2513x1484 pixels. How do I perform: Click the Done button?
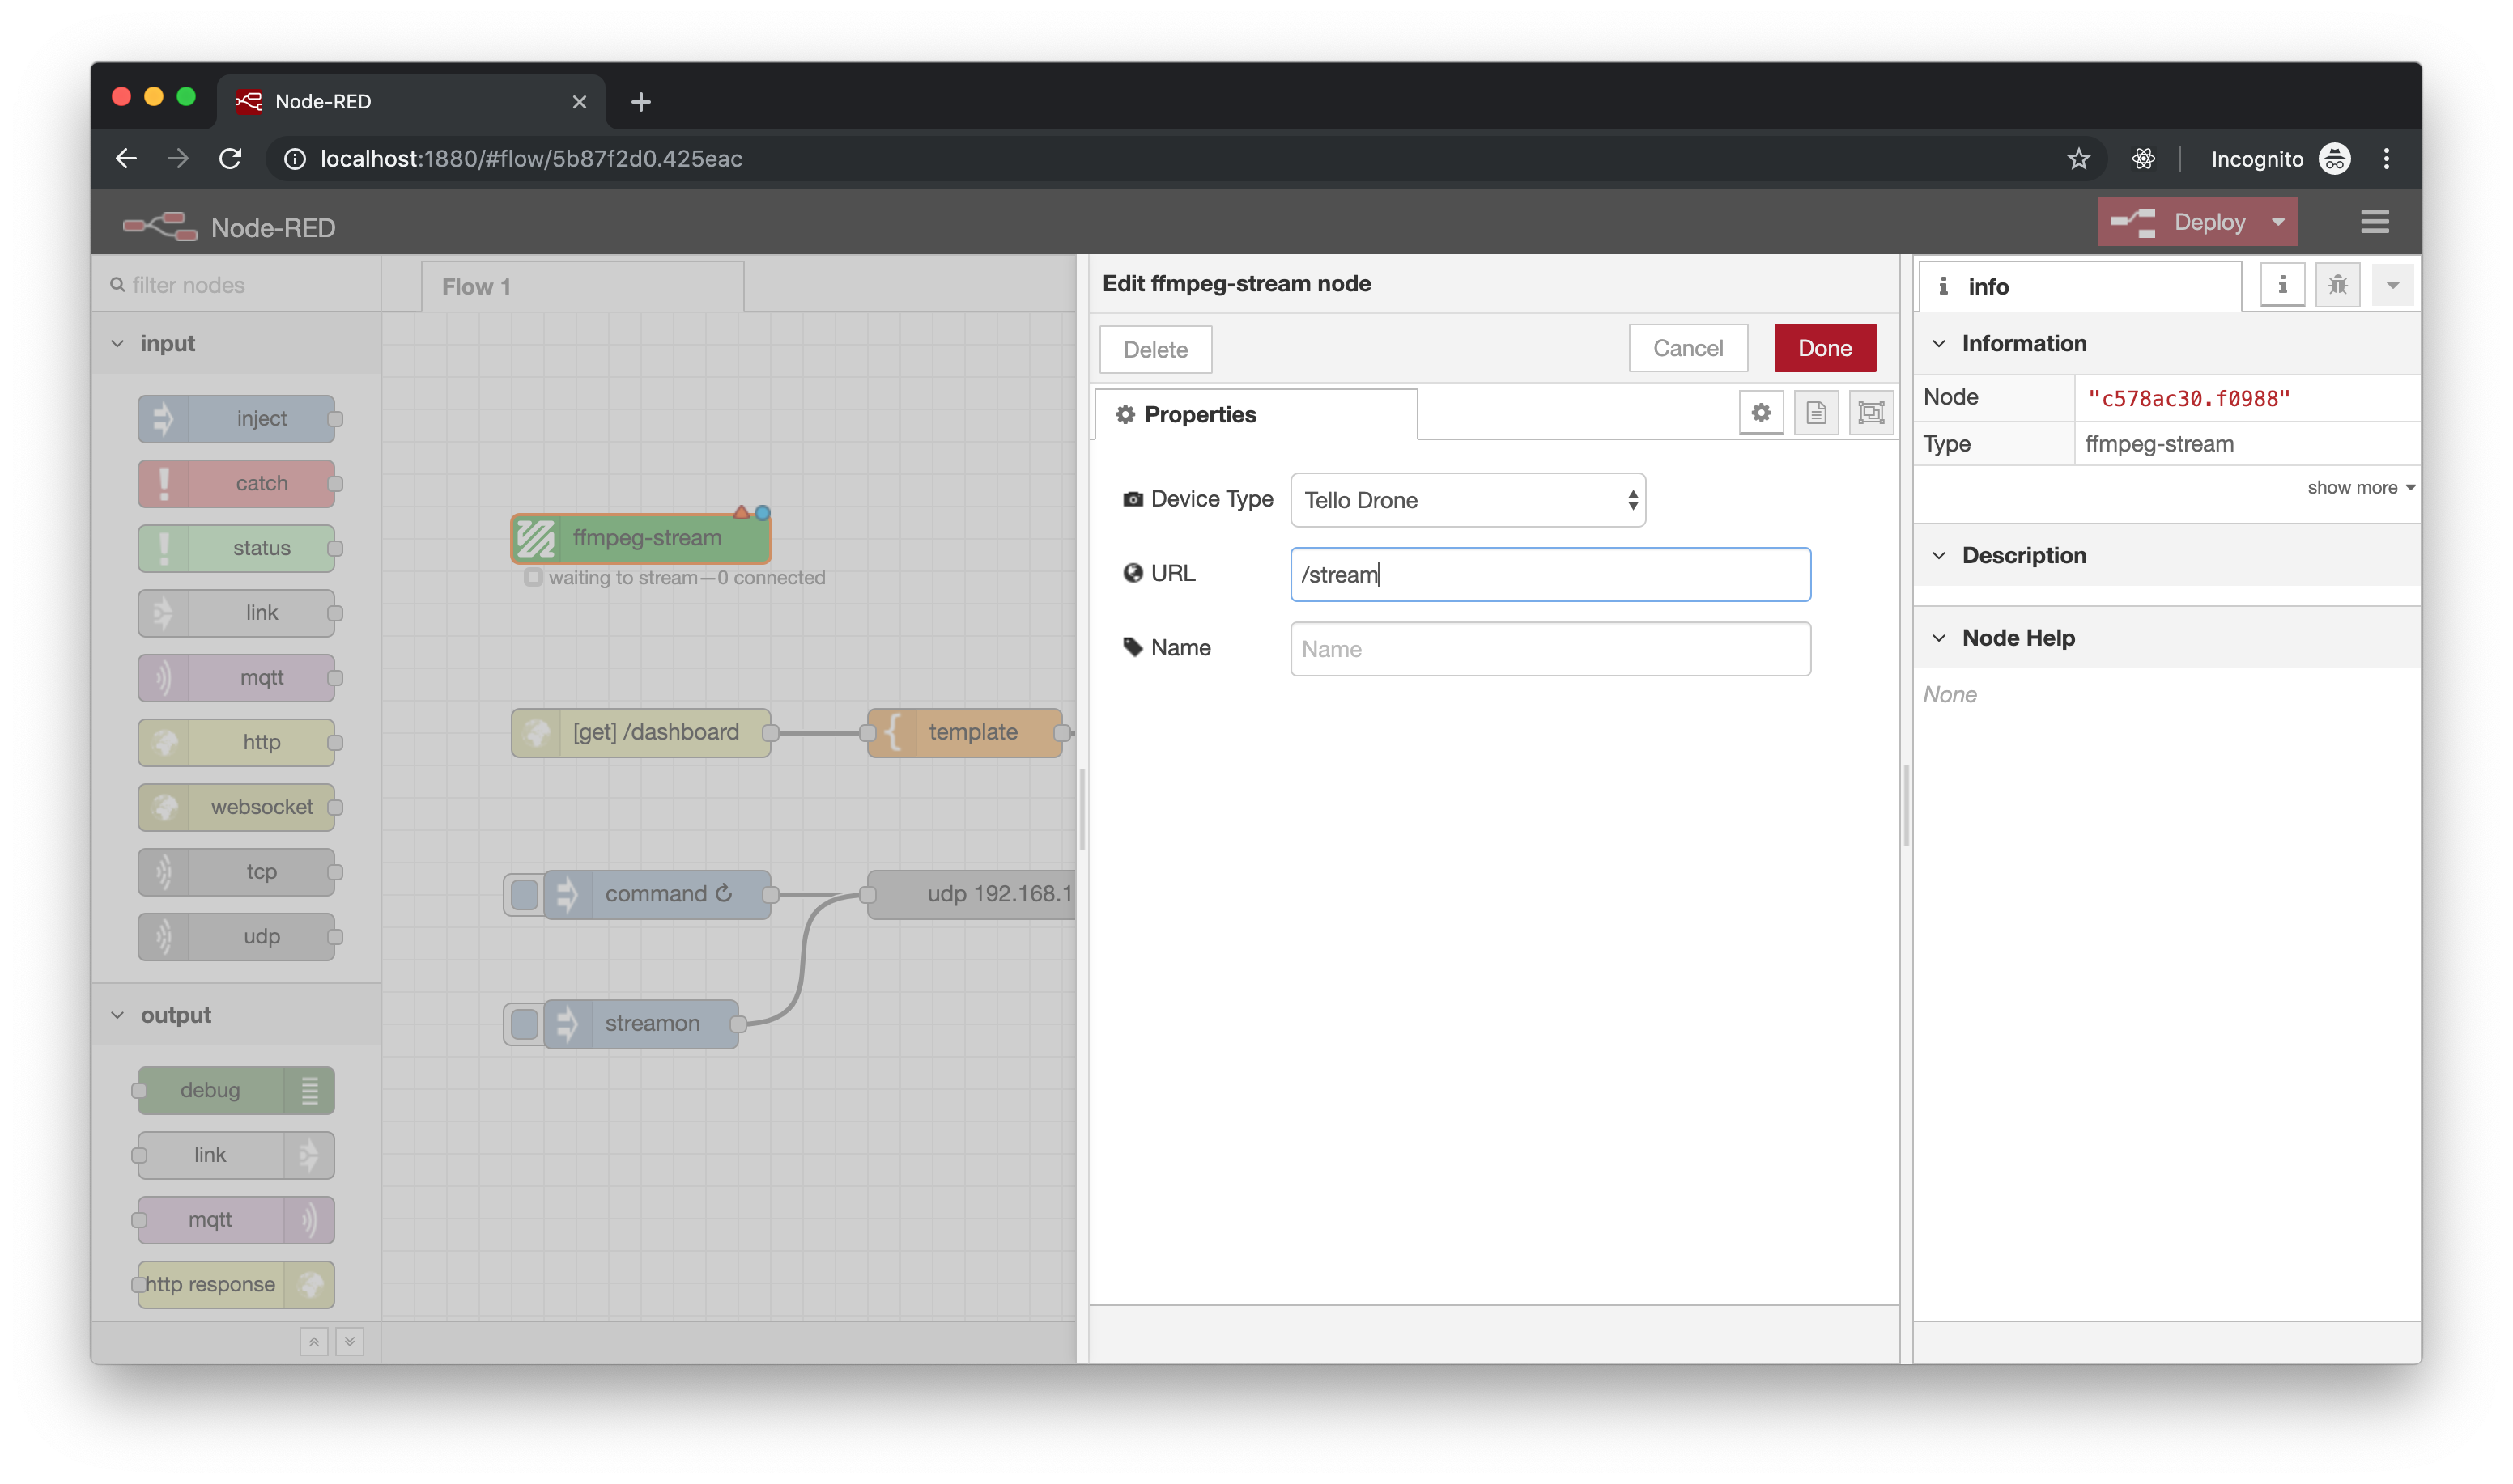pyautogui.click(x=1824, y=348)
